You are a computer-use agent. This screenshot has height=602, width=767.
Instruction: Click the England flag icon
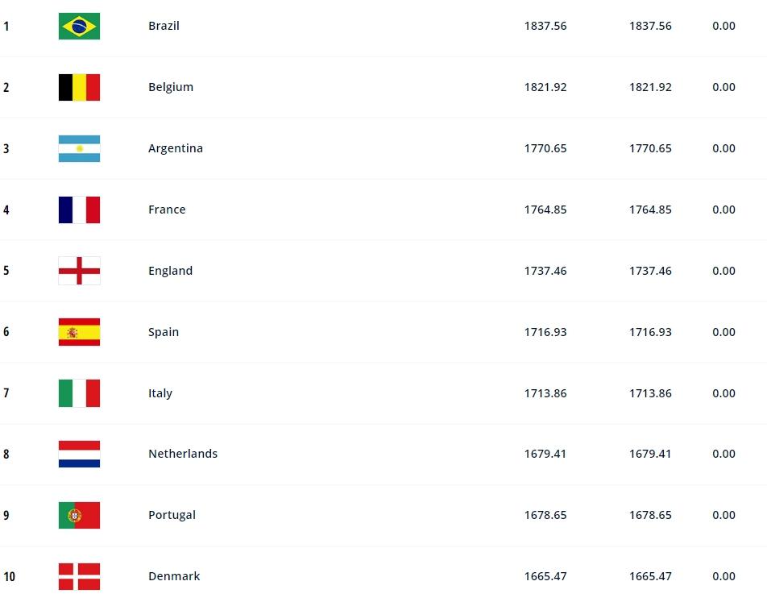click(x=79, y=271)
